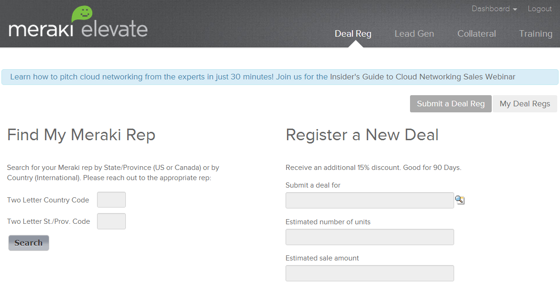Click the Search button

pos(28,243)
